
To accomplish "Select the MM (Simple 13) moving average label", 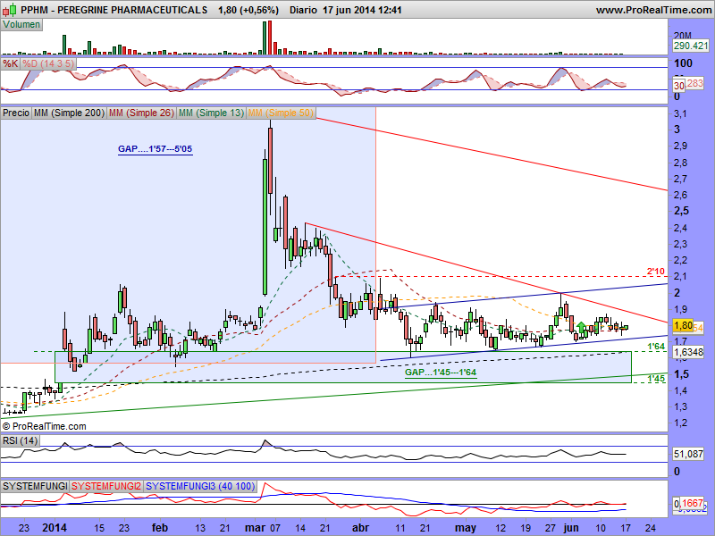I will [211, 113].
